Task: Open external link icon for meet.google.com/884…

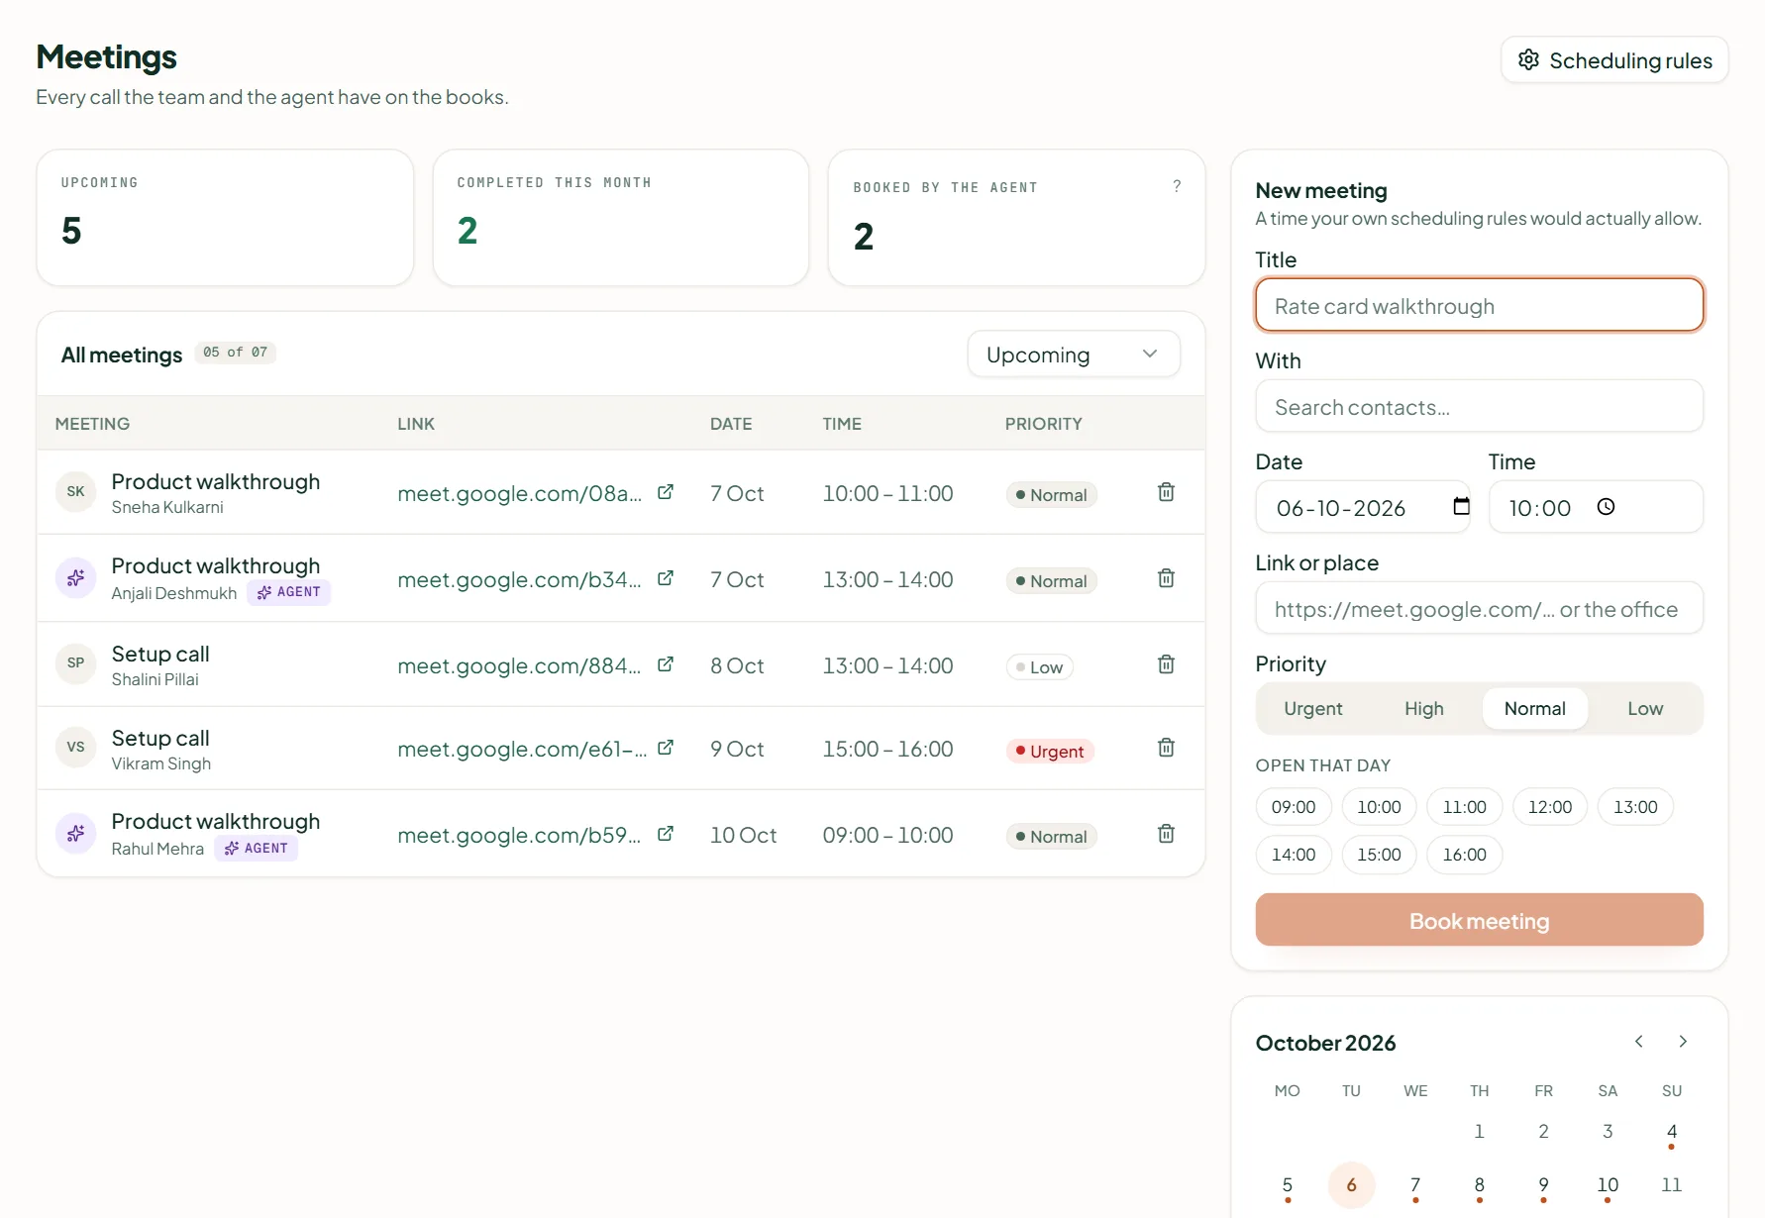Action: tap(666, 664)
